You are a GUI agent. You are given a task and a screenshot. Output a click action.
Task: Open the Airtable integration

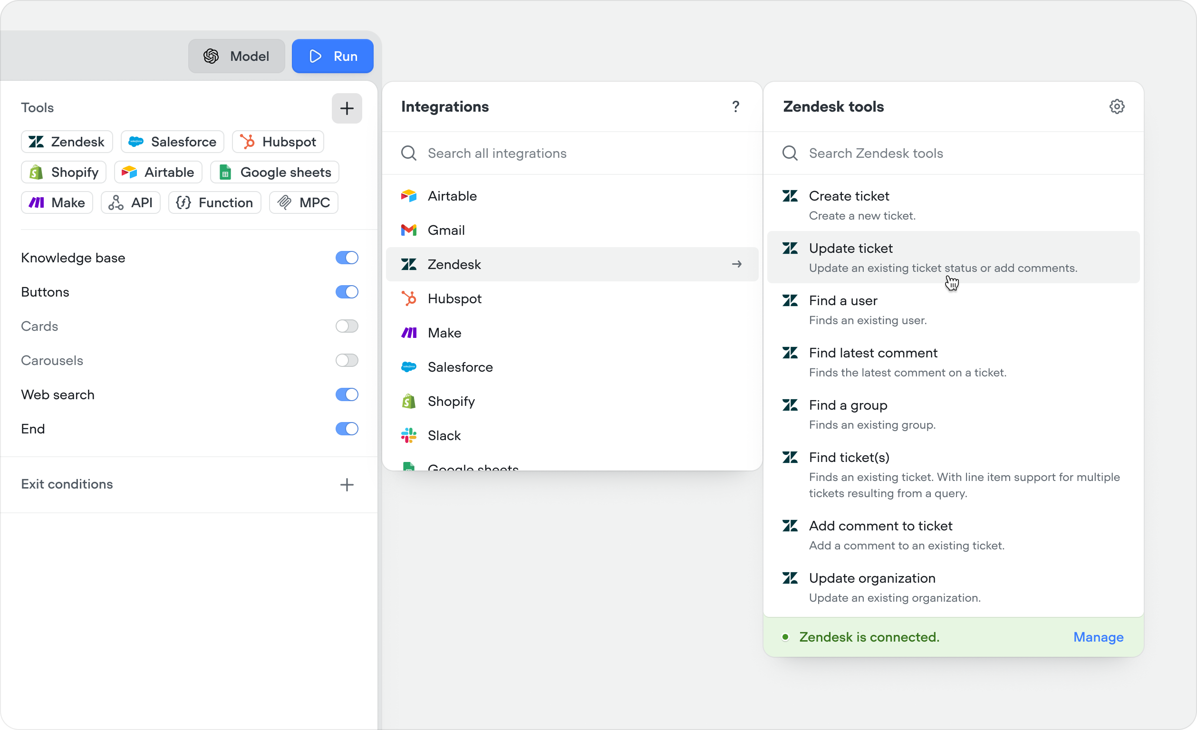452,196
